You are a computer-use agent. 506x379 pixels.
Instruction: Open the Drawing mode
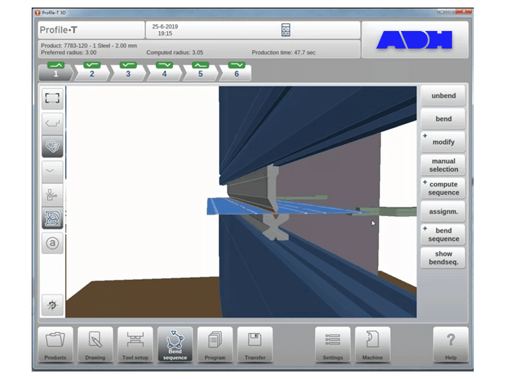click(96, 344)
